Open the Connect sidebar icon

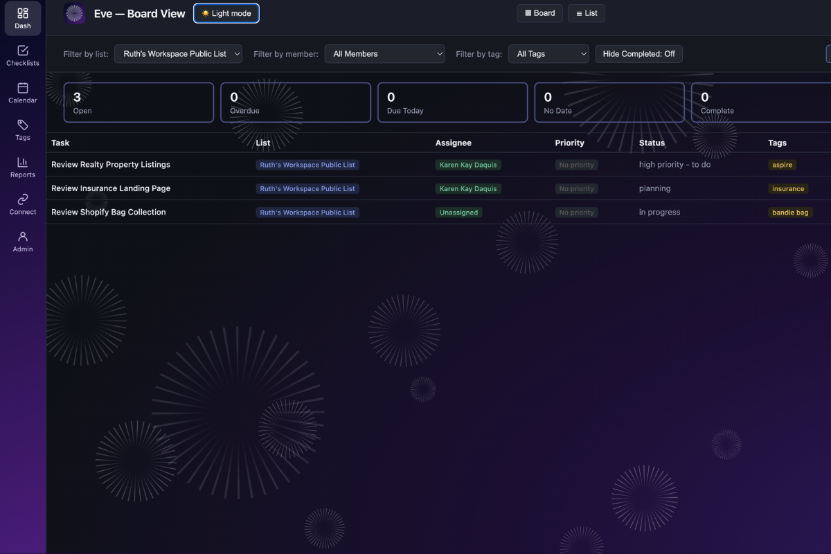(23, 204)
